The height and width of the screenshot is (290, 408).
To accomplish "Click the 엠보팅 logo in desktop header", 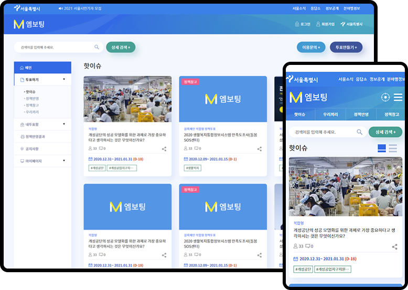I will (29, 24).
